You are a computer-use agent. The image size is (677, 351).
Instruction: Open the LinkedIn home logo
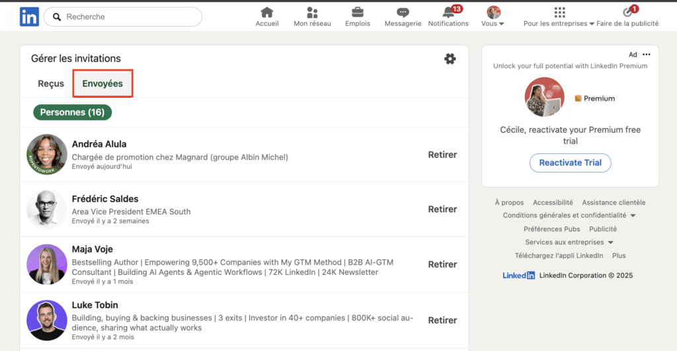[x=29, y=17]
